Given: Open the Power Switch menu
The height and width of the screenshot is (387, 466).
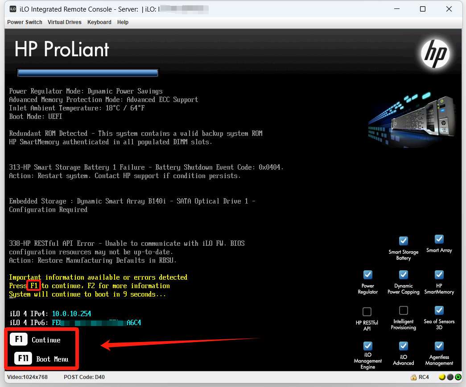Looking at the screenshot, I should [25, 22].
